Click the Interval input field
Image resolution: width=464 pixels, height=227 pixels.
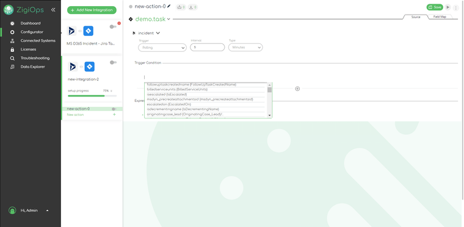coord(208,47)
